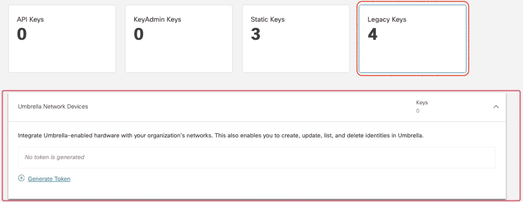Click the API Keys count of 0
The image size is (523, 202).
click(x=22, y=34)
